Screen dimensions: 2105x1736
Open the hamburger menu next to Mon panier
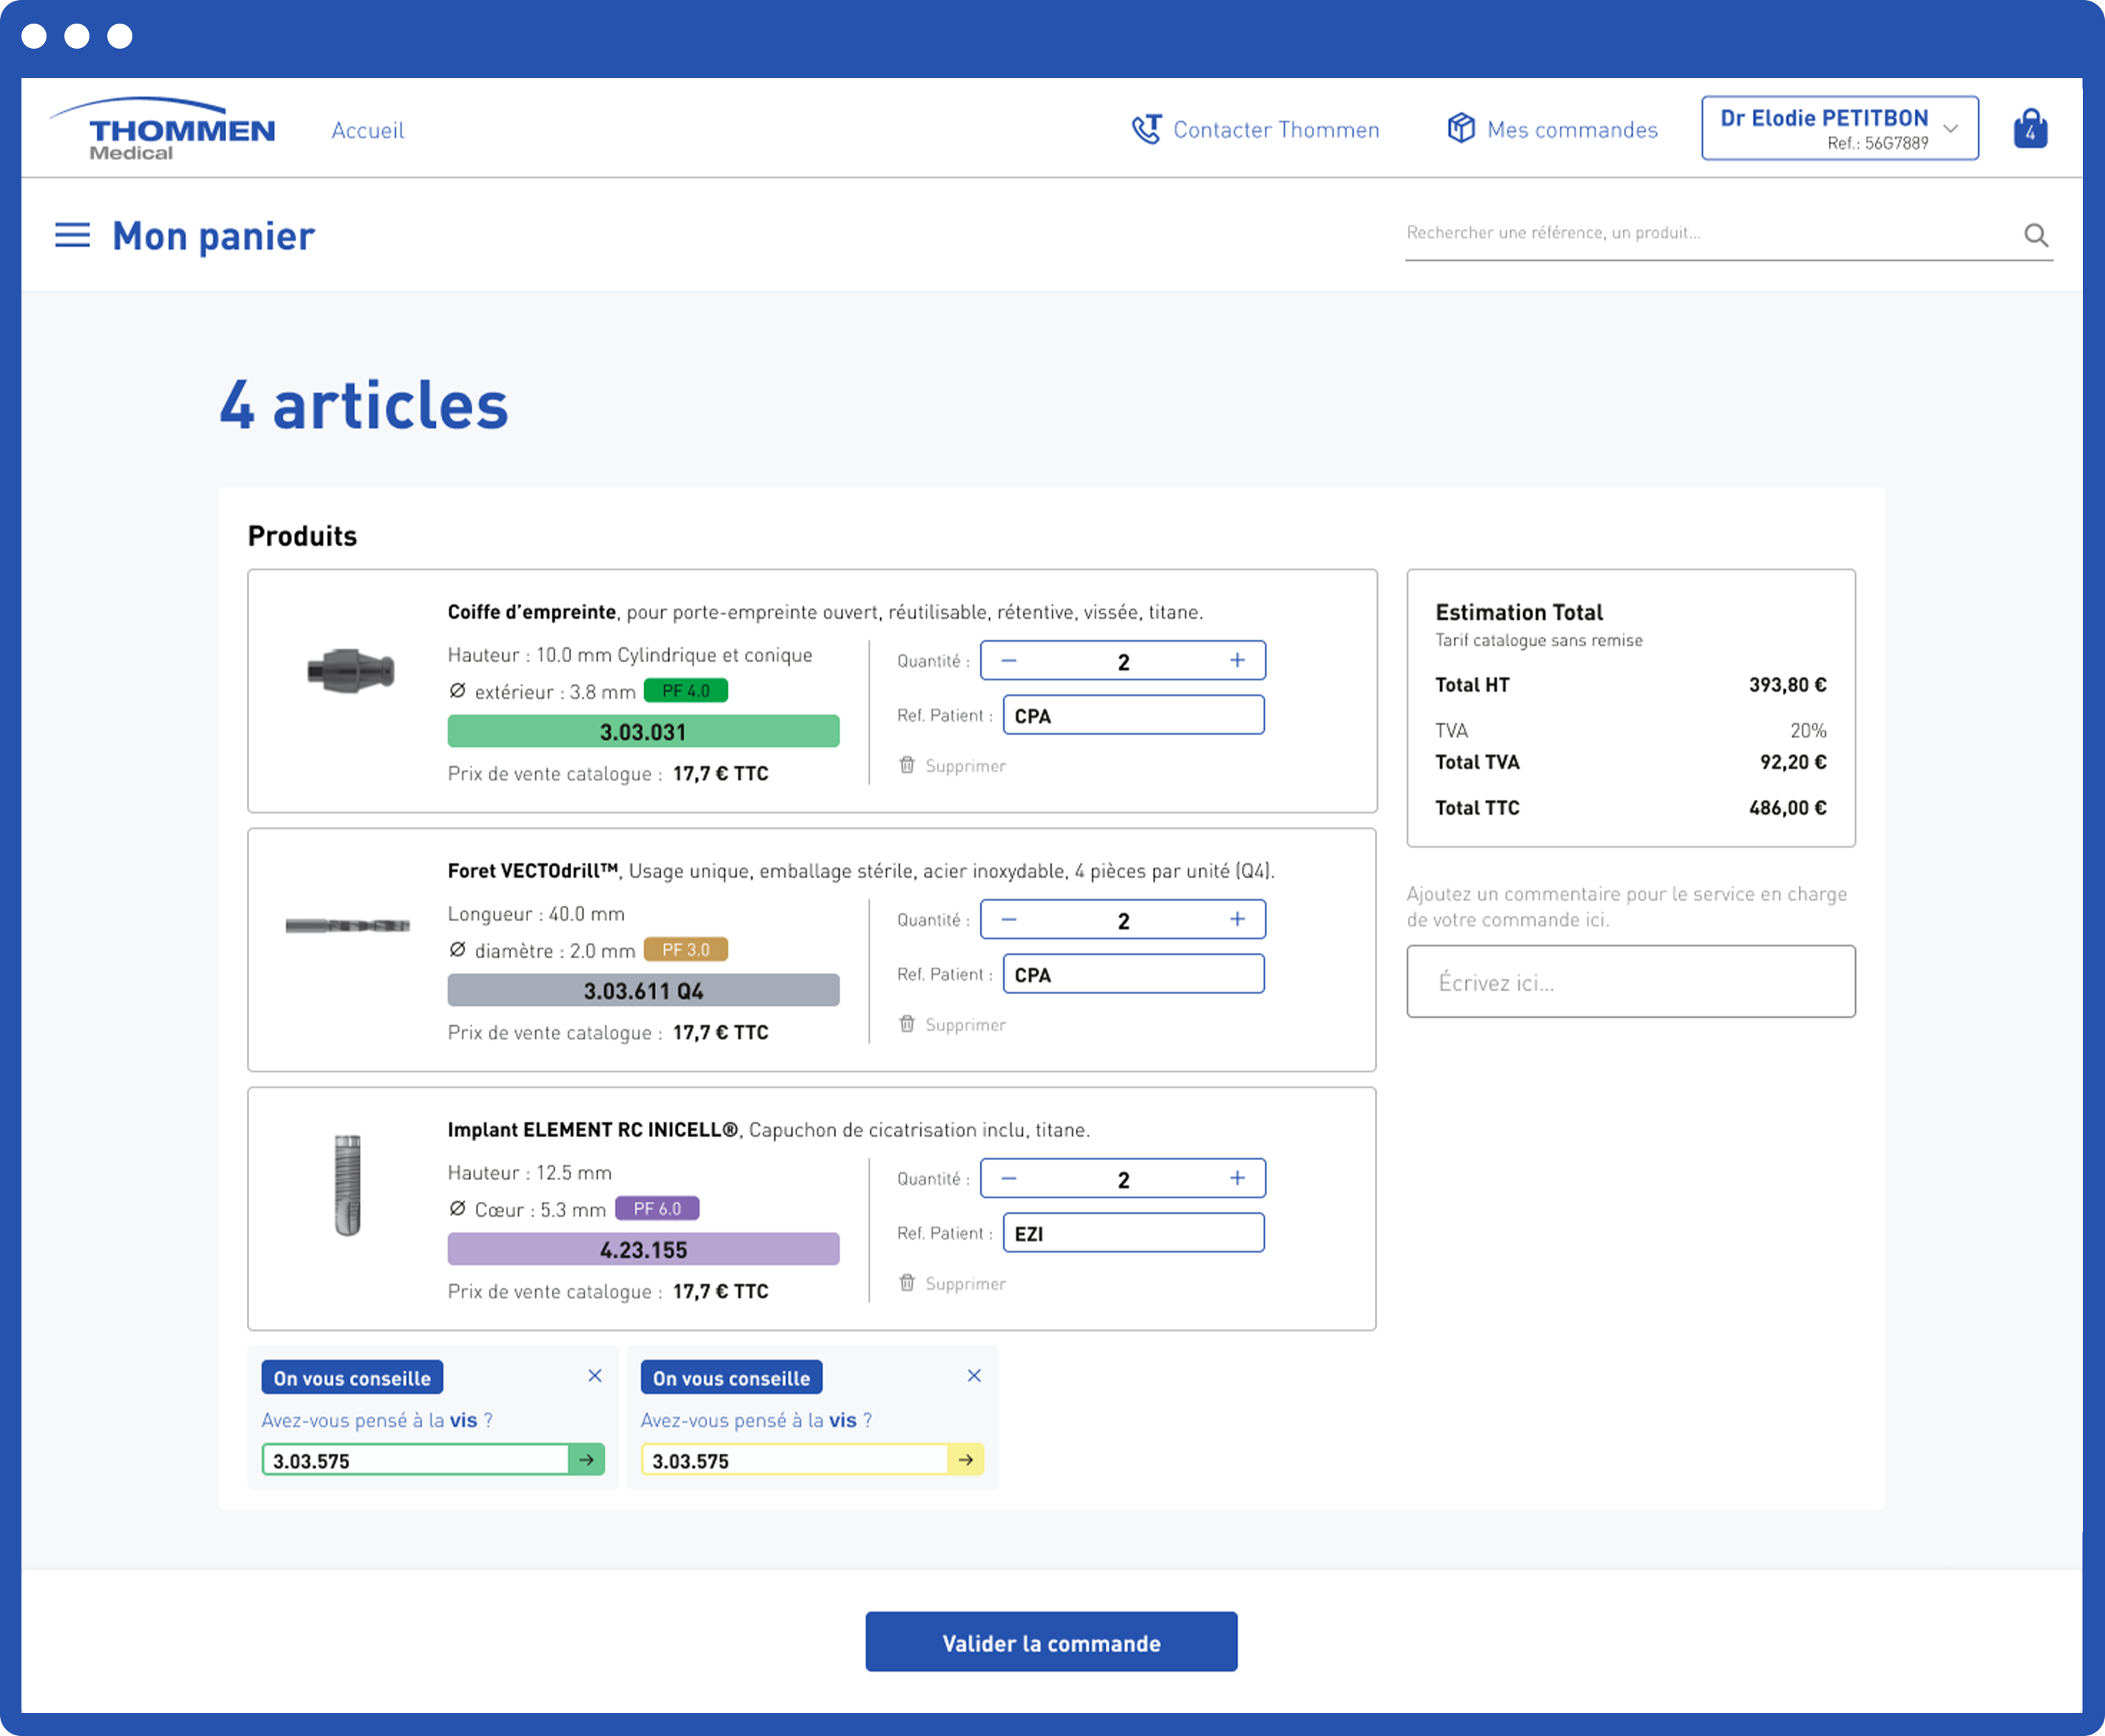click(x=72, y=235)
